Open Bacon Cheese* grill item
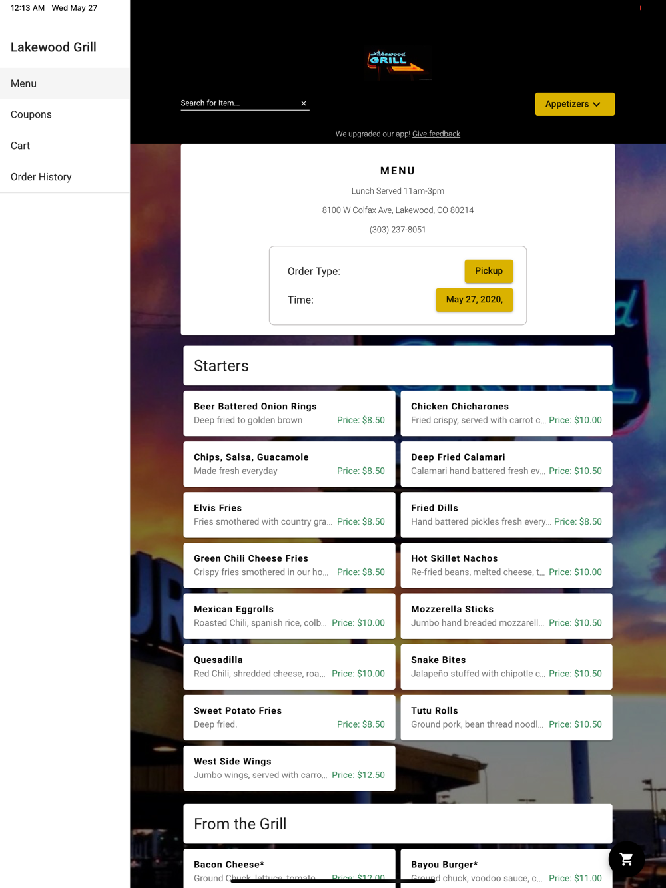Image resolution: width=666 pixels, height=888 pixels. pos(289,868)
